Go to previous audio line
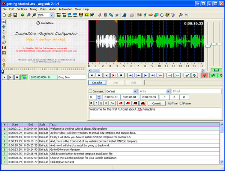The width and height of the screenshot is (225, 171). click(x=92, y=76)
